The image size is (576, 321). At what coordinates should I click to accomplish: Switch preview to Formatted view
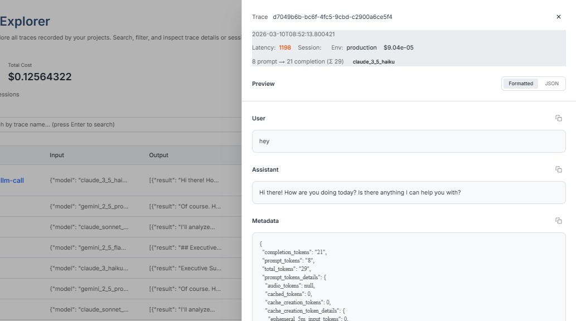[520, 84]
